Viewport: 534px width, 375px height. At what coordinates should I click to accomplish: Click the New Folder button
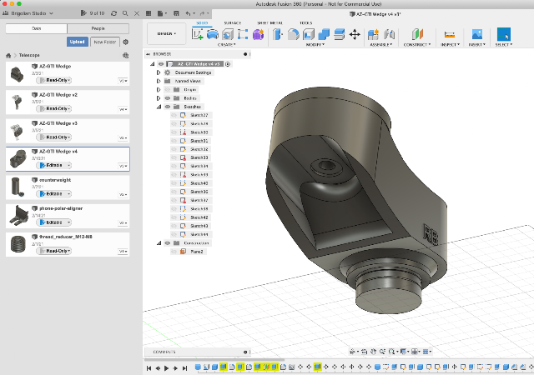pos(105,42)
